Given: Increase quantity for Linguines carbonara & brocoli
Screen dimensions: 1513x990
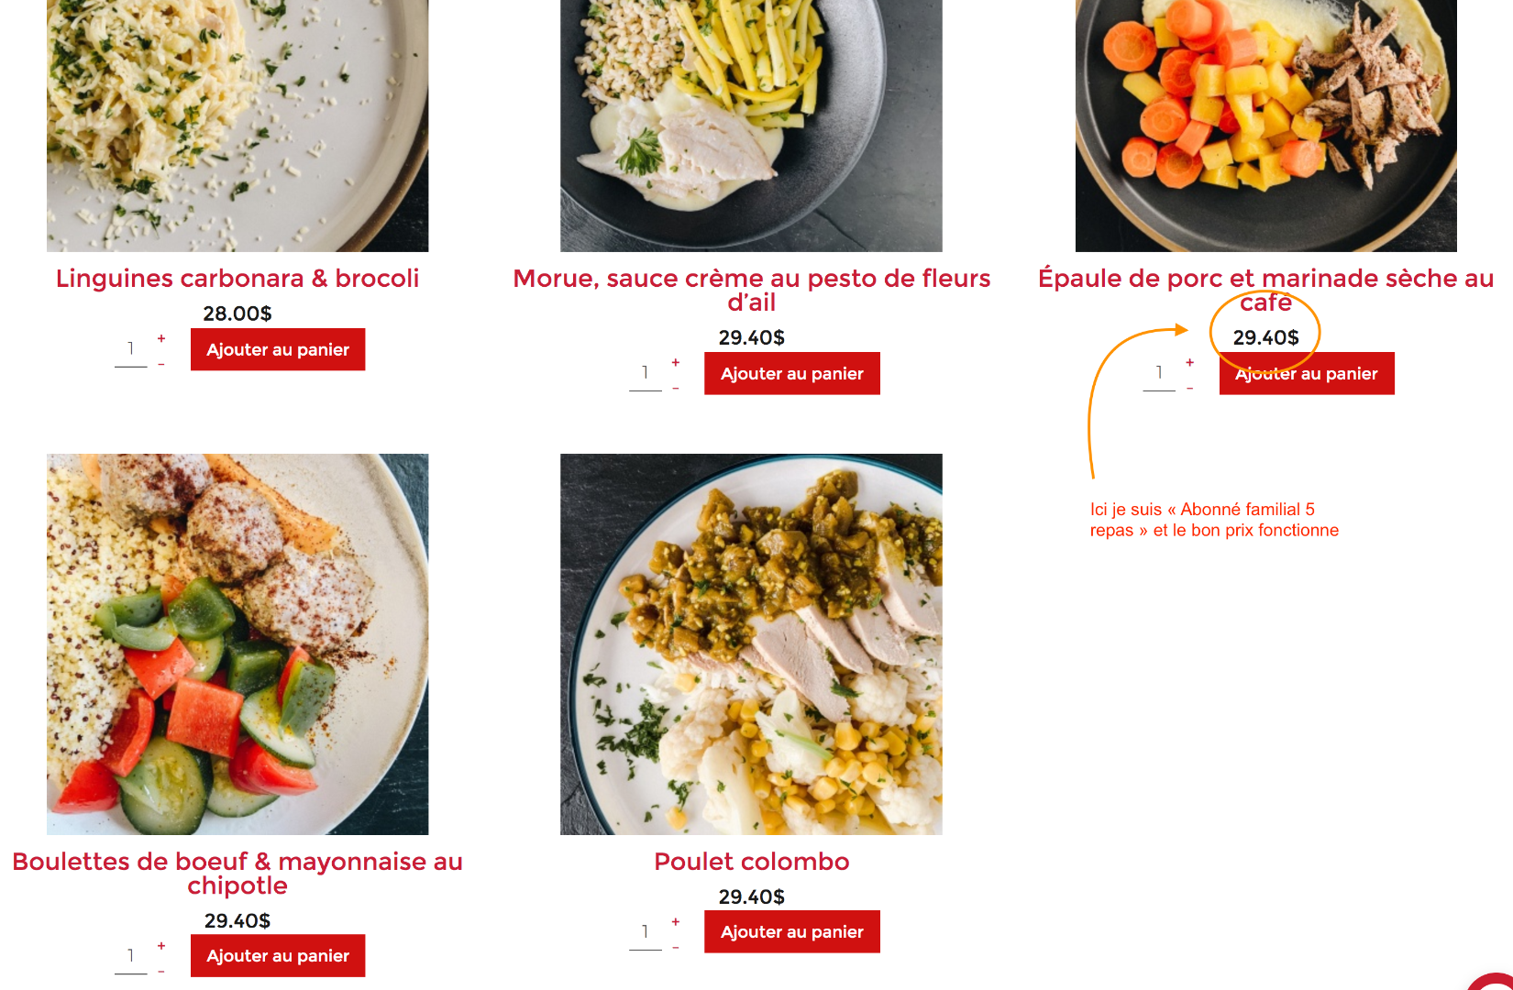Looking at the screenshot, I should pos(161,339).
